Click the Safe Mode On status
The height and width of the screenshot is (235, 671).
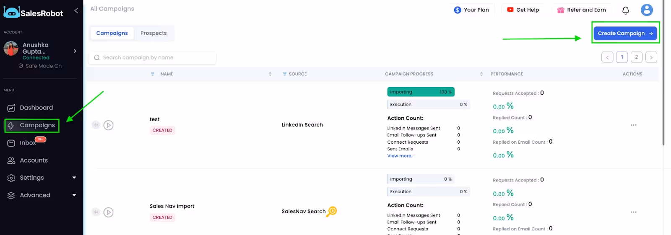[x=40, y=66]
